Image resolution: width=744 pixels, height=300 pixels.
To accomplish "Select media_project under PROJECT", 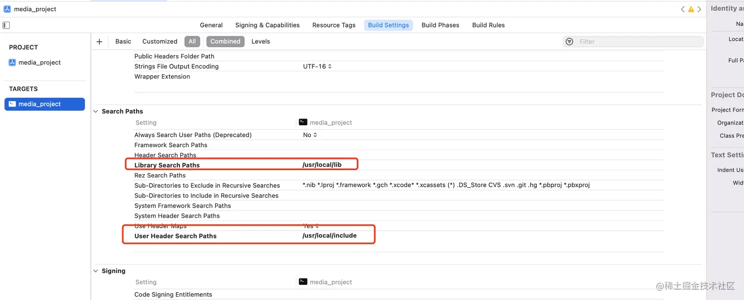I will [39, 62].
